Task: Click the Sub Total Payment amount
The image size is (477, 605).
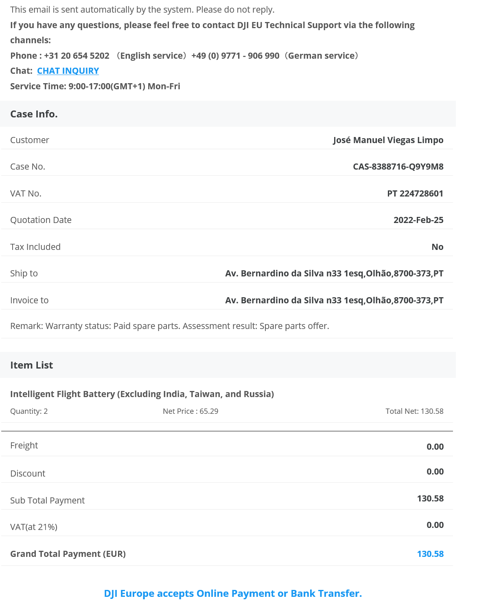Action: coord(430,499)
